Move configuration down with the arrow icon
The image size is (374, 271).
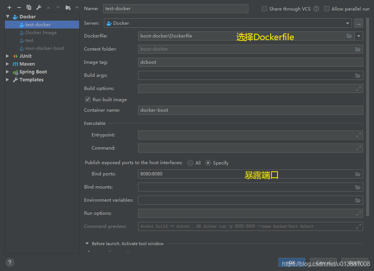[x=58, y=7]
